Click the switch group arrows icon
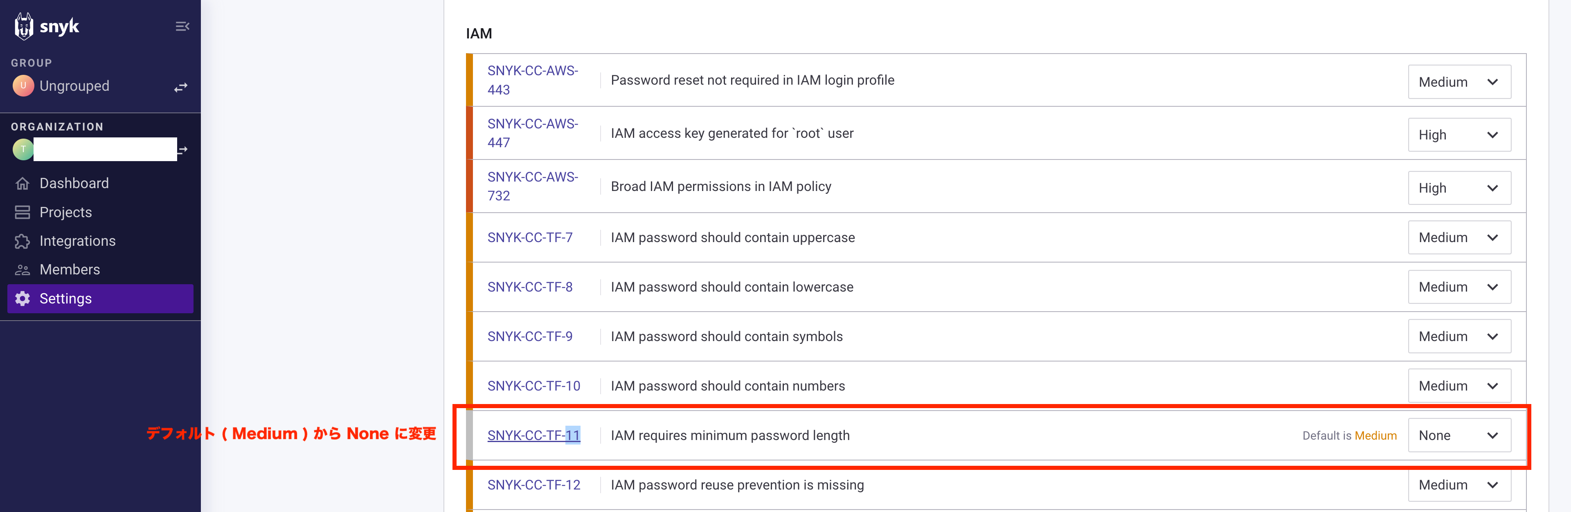Viewport: 1571px width, 512px height. click(180, 88)
